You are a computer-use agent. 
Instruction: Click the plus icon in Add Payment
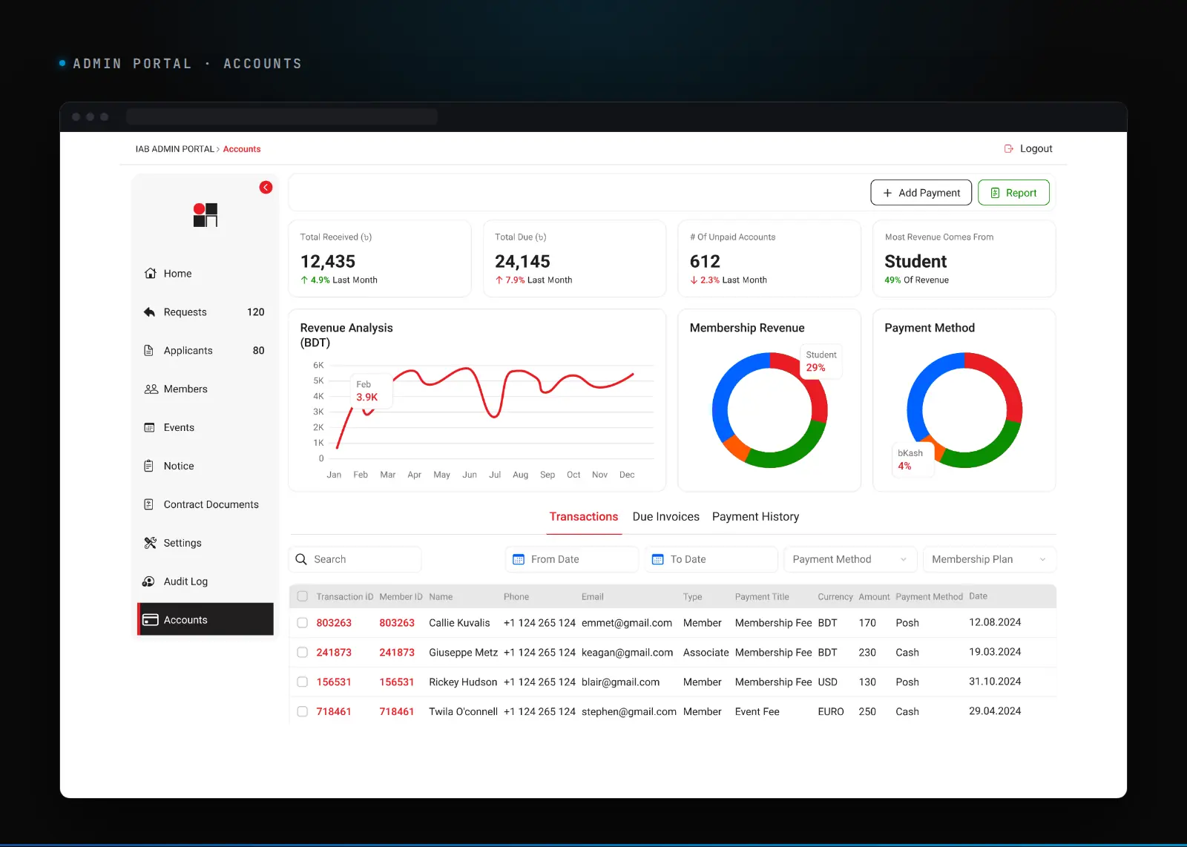887,193
